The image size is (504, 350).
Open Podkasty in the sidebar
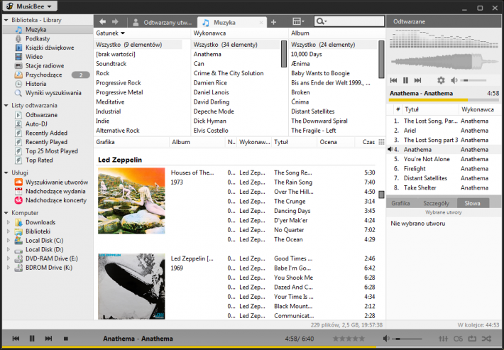pyautogui.click(x=38, y=38)
